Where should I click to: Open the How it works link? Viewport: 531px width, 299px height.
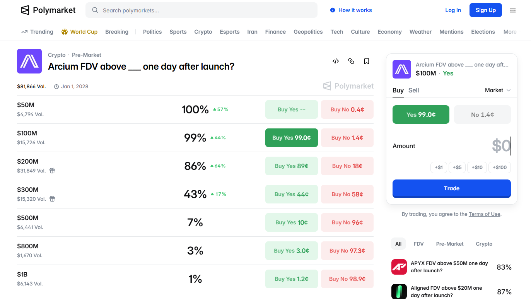(355, 10)
